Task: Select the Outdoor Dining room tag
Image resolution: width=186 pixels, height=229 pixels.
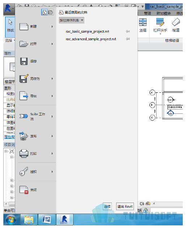Action: [x=175, y=107]
